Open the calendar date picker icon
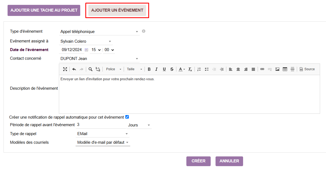The width and height of the screenshot is (326, 171). coord(86,50)
